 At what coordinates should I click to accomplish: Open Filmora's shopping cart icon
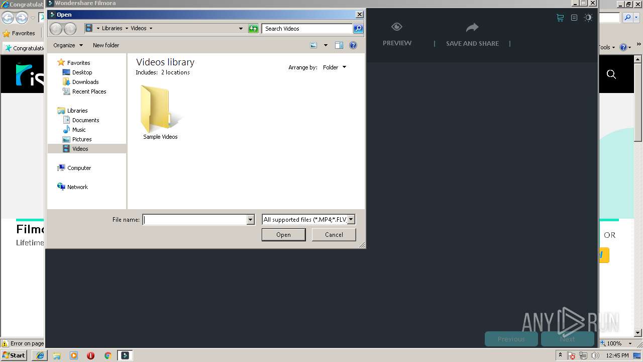click(x=560, y=18)
